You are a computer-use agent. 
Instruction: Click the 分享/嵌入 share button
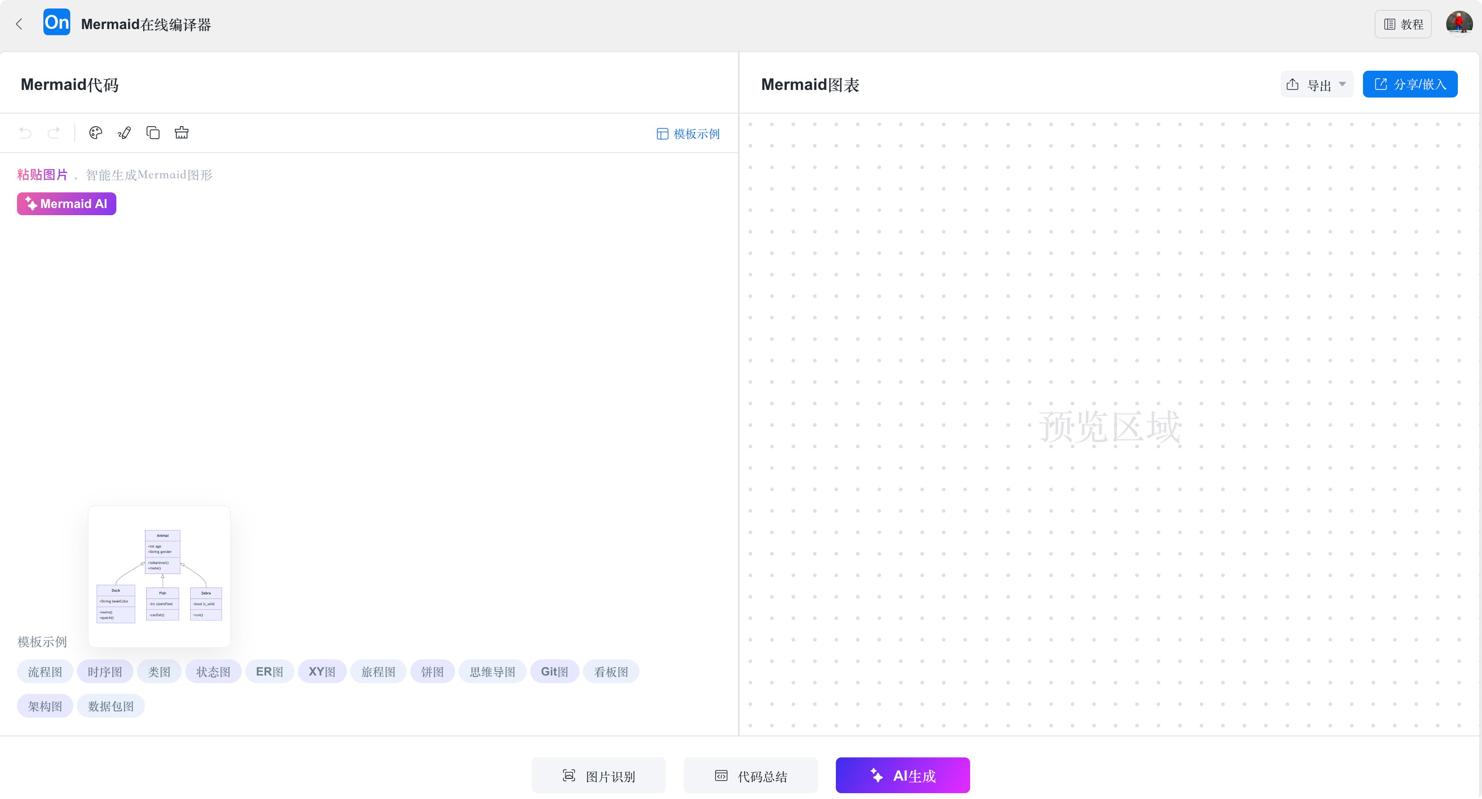pos(1410,85)
